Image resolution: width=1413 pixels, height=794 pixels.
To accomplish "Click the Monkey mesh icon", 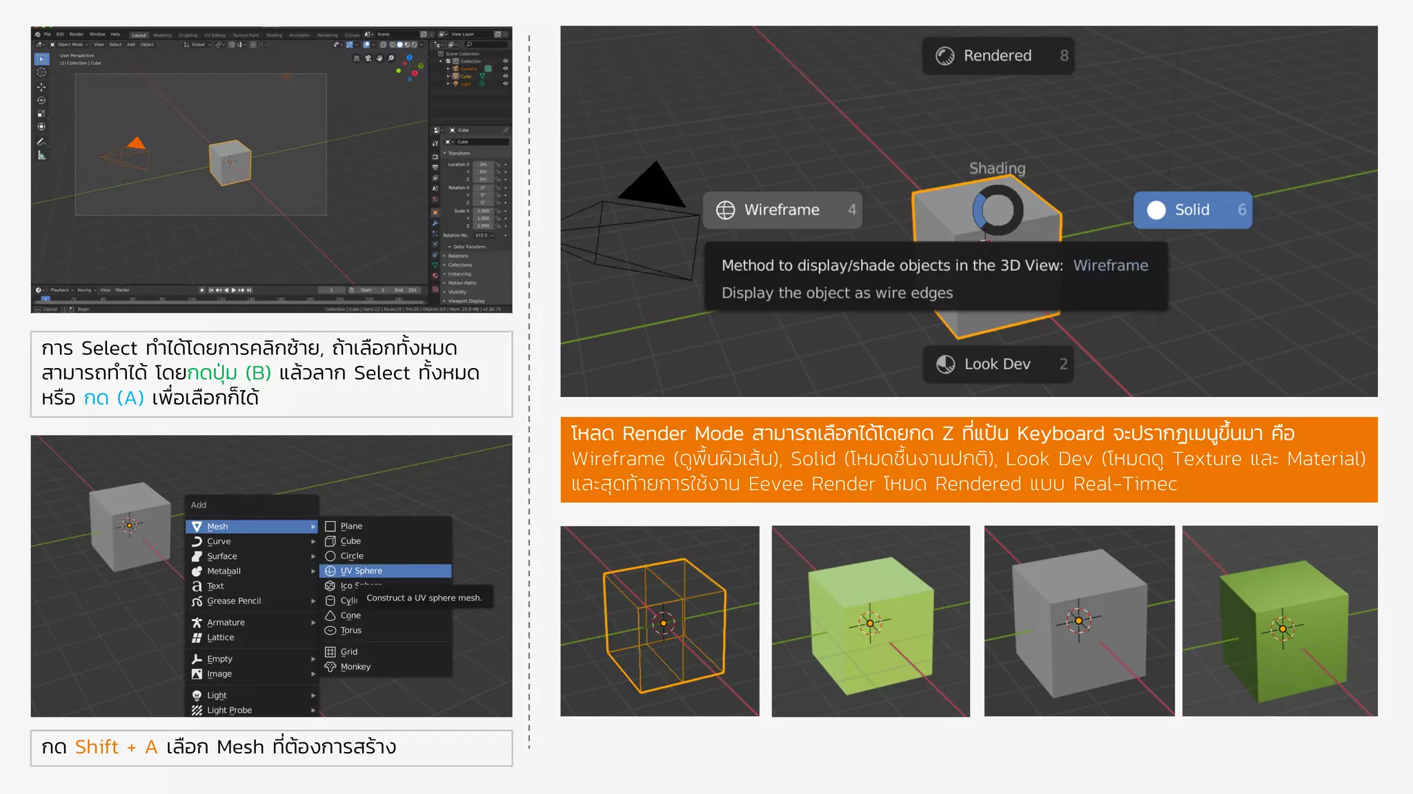I will click(x=330, y=666).
